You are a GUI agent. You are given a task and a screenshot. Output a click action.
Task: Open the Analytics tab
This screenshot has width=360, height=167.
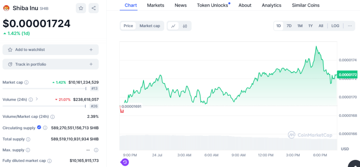coord(272,5)
